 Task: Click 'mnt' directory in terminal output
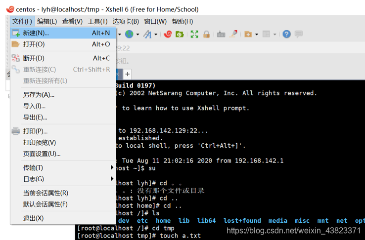click(x=323, y=221)
